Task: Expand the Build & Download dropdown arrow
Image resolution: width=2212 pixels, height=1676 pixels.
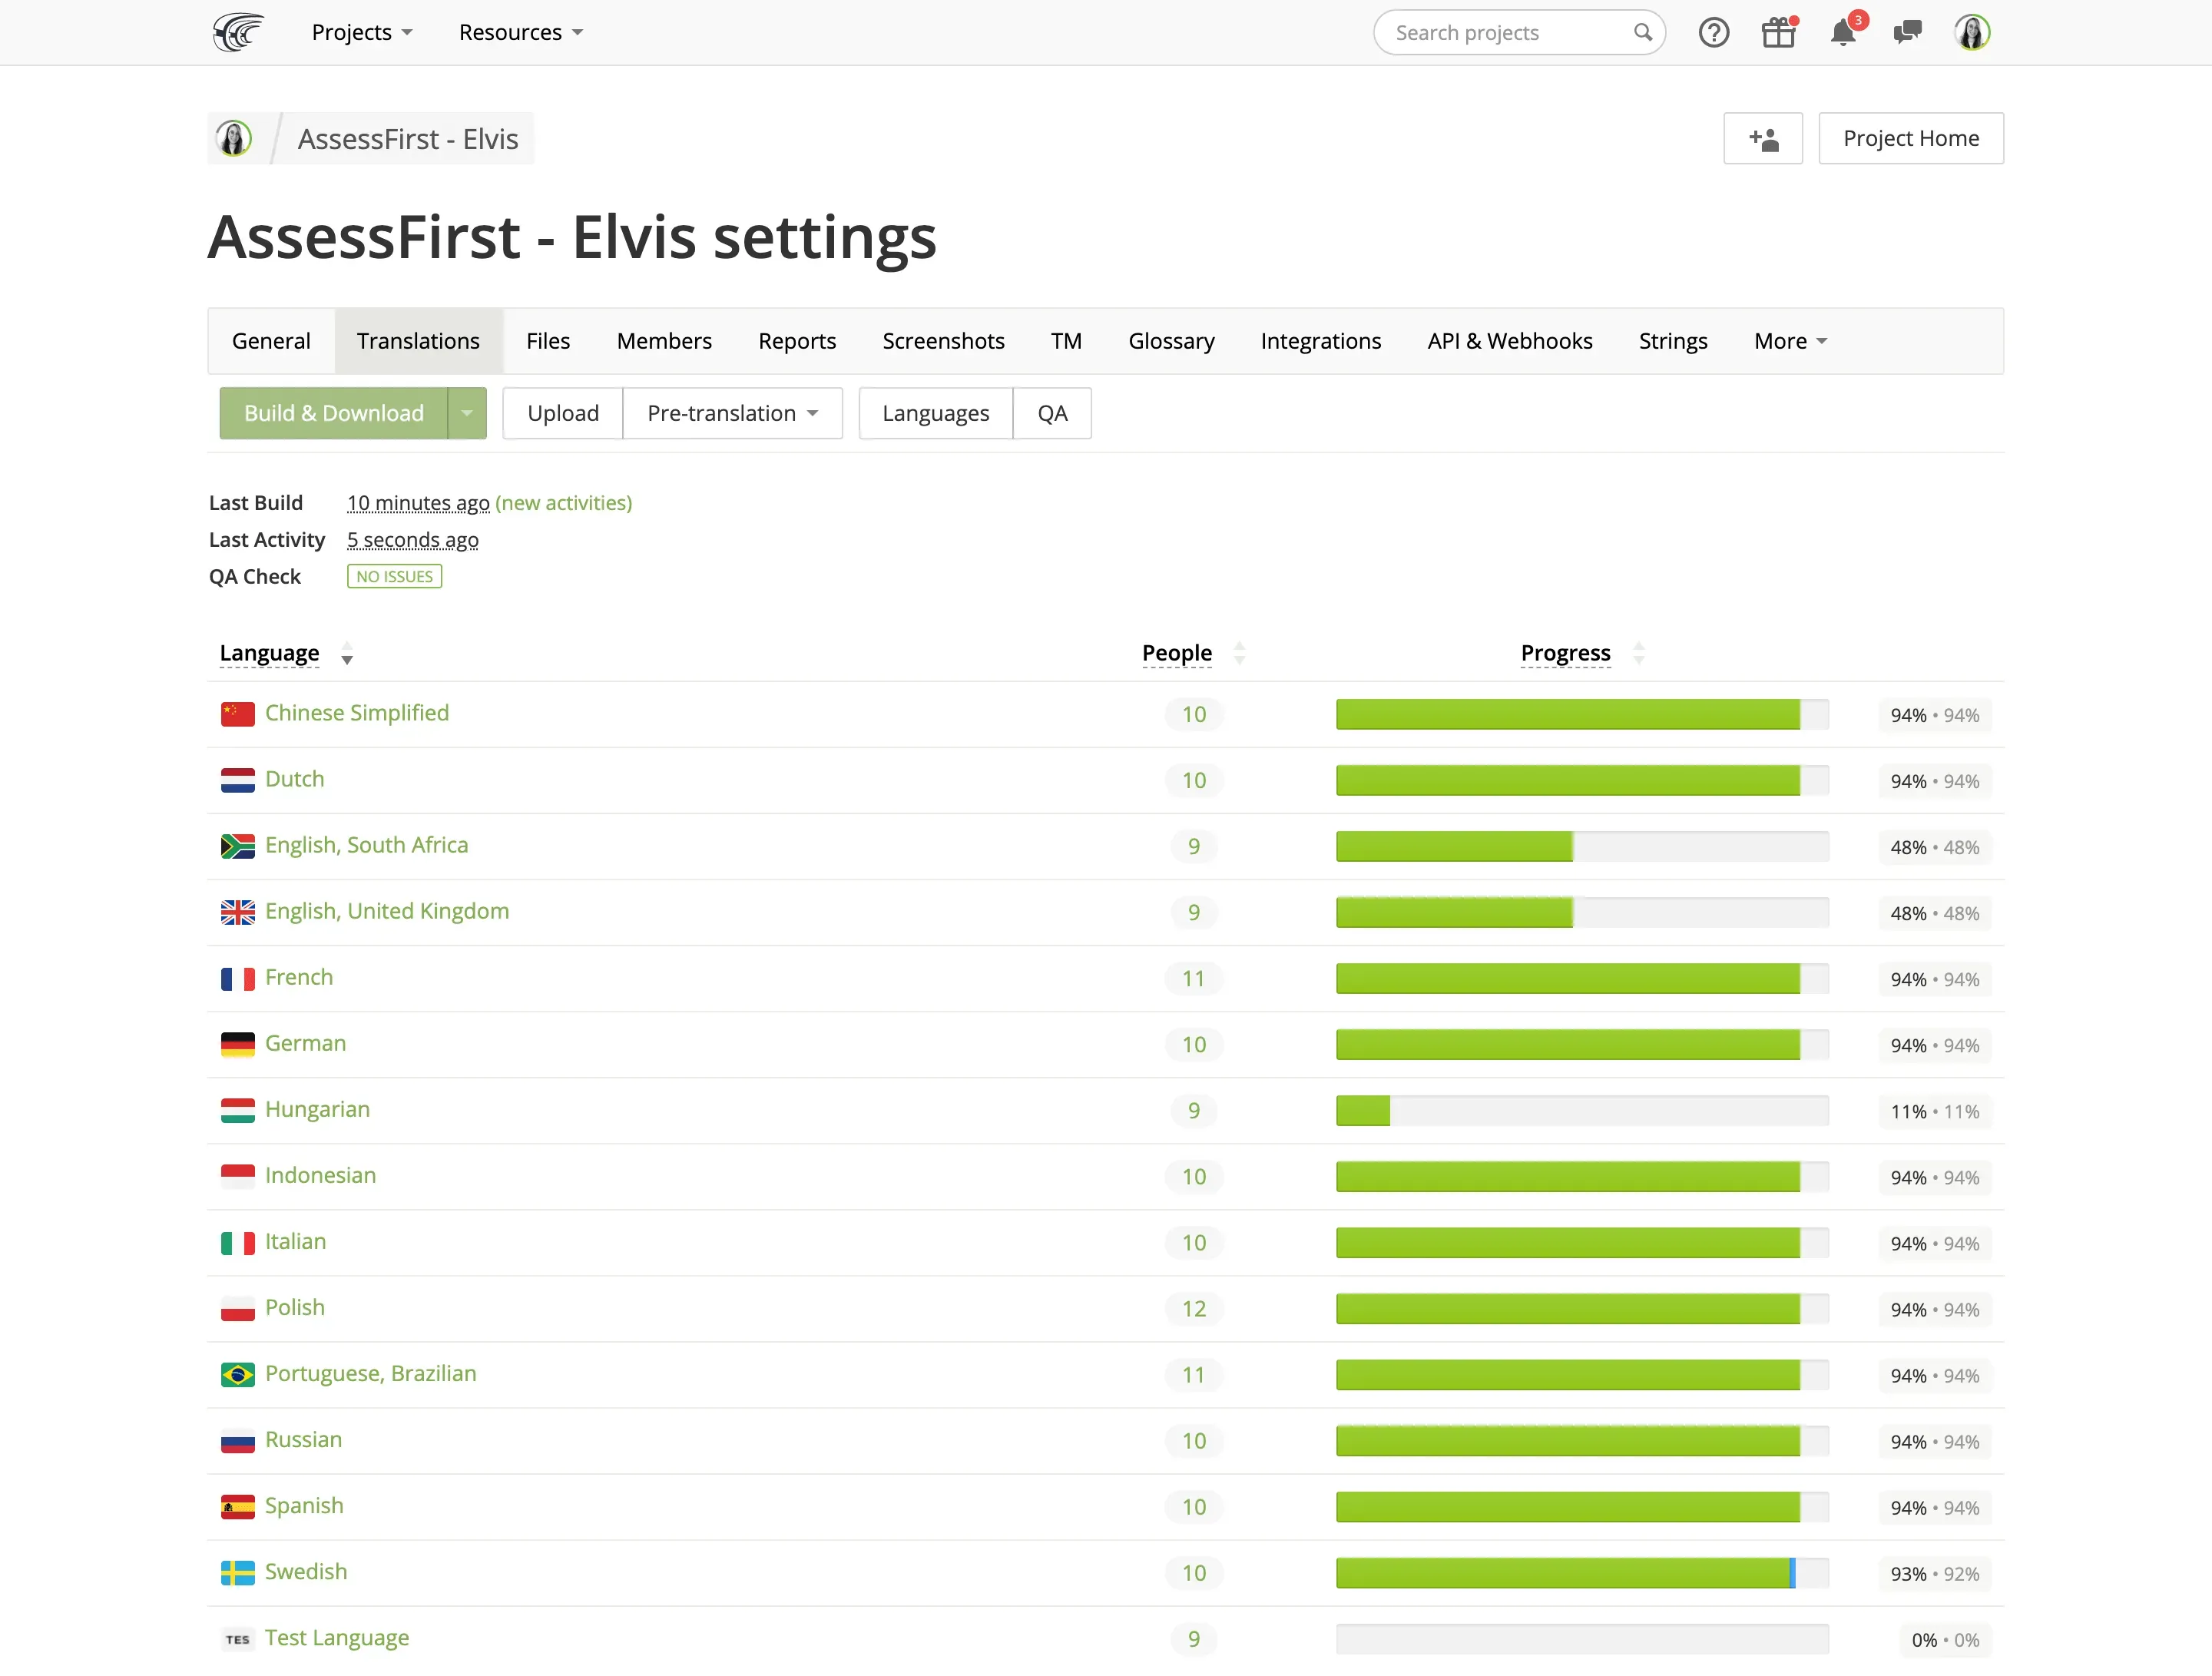Action: [467, 413]
